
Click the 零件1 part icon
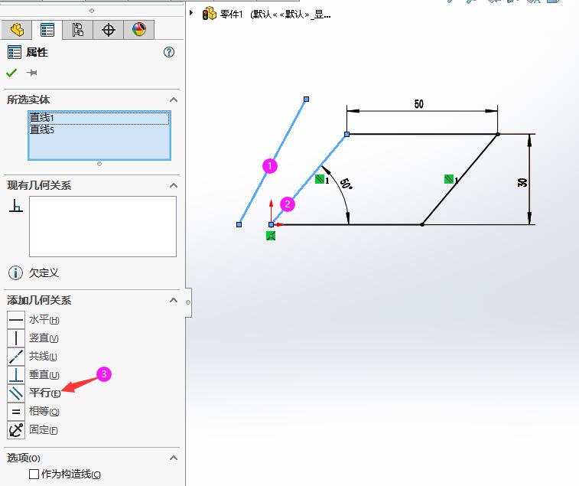(x=209, y=14)
